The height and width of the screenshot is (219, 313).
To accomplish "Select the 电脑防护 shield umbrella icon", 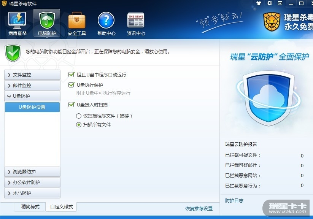I will tap(47, 23).
